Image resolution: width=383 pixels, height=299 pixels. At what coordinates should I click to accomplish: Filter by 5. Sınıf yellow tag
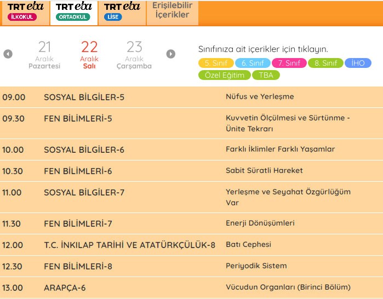[x=216, y=63]
